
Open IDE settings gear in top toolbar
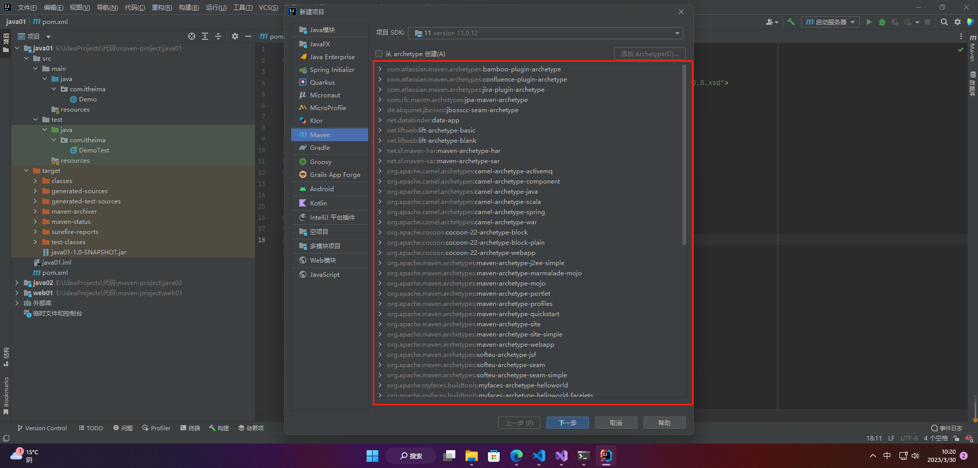coord(958,22)
